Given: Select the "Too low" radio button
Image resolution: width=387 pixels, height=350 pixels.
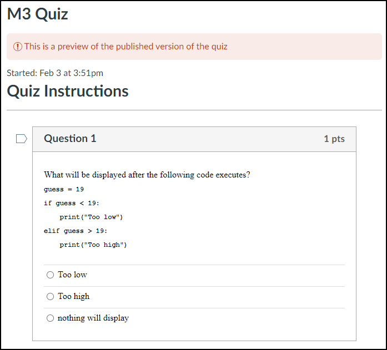Looking at the screenshot, I should [50, 275].
